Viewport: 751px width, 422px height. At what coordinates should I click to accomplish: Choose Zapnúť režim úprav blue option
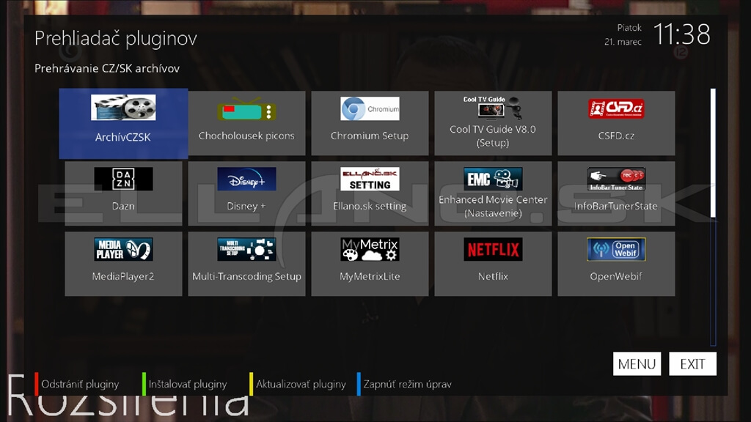coord(408,384)
